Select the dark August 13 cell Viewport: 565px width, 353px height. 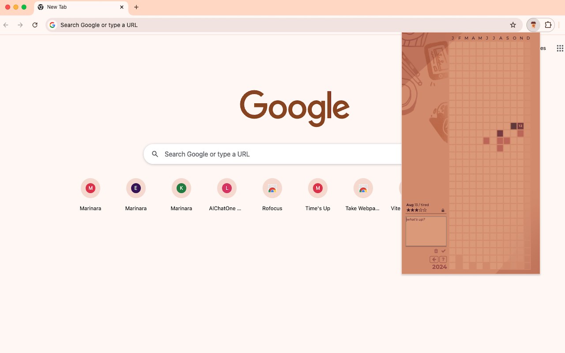click(x=500, y=133)
